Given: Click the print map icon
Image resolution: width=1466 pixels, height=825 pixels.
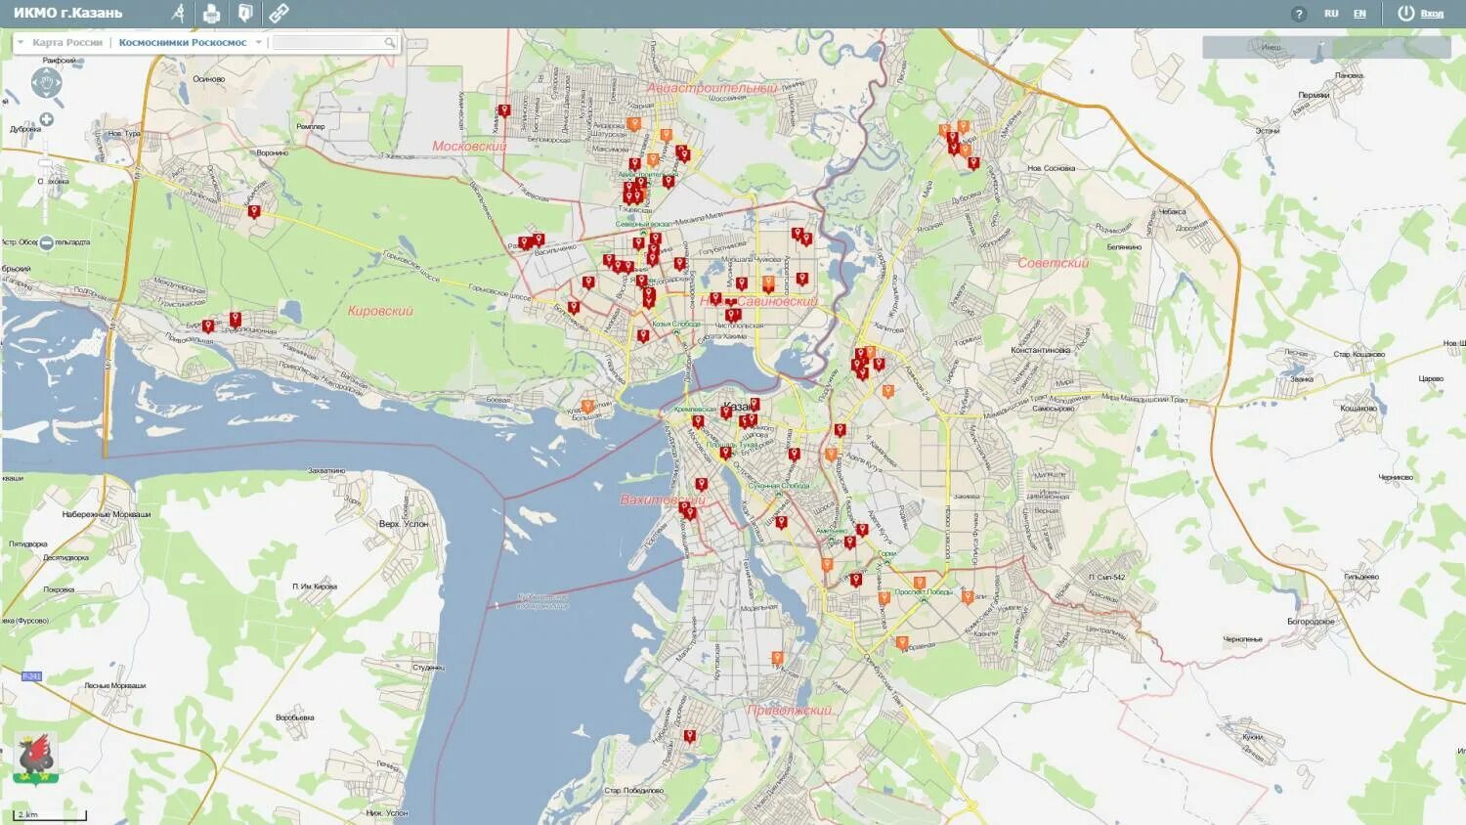Looking at the screenshot, I should click(211, 13).
